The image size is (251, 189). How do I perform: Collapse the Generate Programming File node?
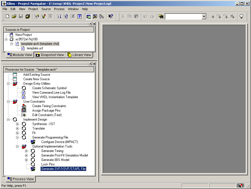pyautogui.click(x=17, y=137)
